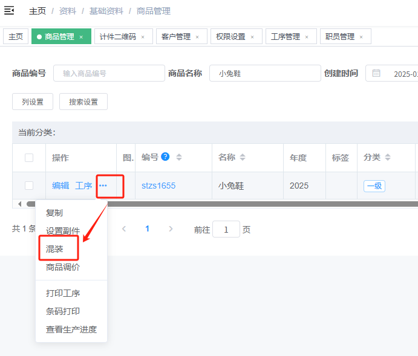The image size is (418, 356).
Task: Collapse the sidebar with hamburger icon
Action: click(9, 10)
